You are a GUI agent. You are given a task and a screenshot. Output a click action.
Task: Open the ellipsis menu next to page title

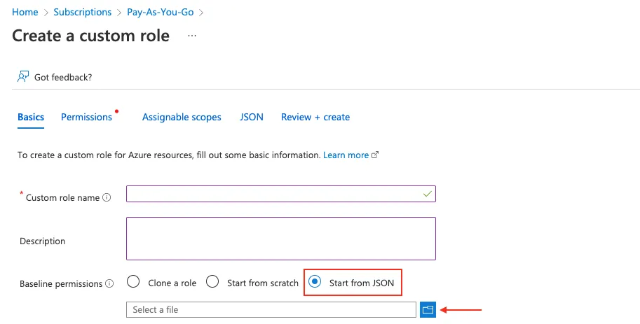[192, 36]
